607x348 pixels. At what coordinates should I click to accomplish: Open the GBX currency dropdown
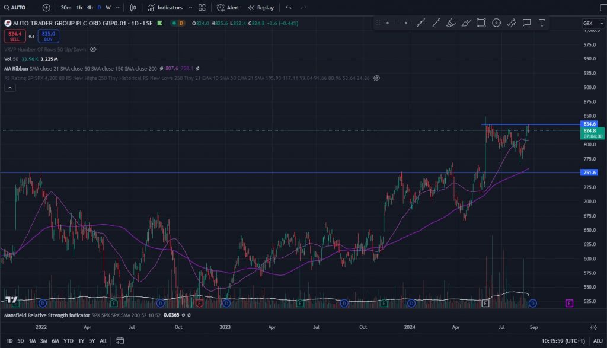click(591, 23)
